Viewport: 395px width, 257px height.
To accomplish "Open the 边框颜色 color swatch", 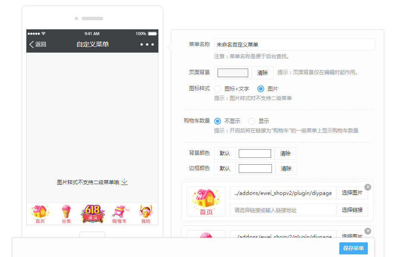I will pos(255,169).
